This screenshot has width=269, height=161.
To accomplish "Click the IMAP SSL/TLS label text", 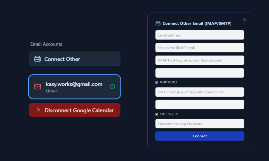I will click(168, 82).
